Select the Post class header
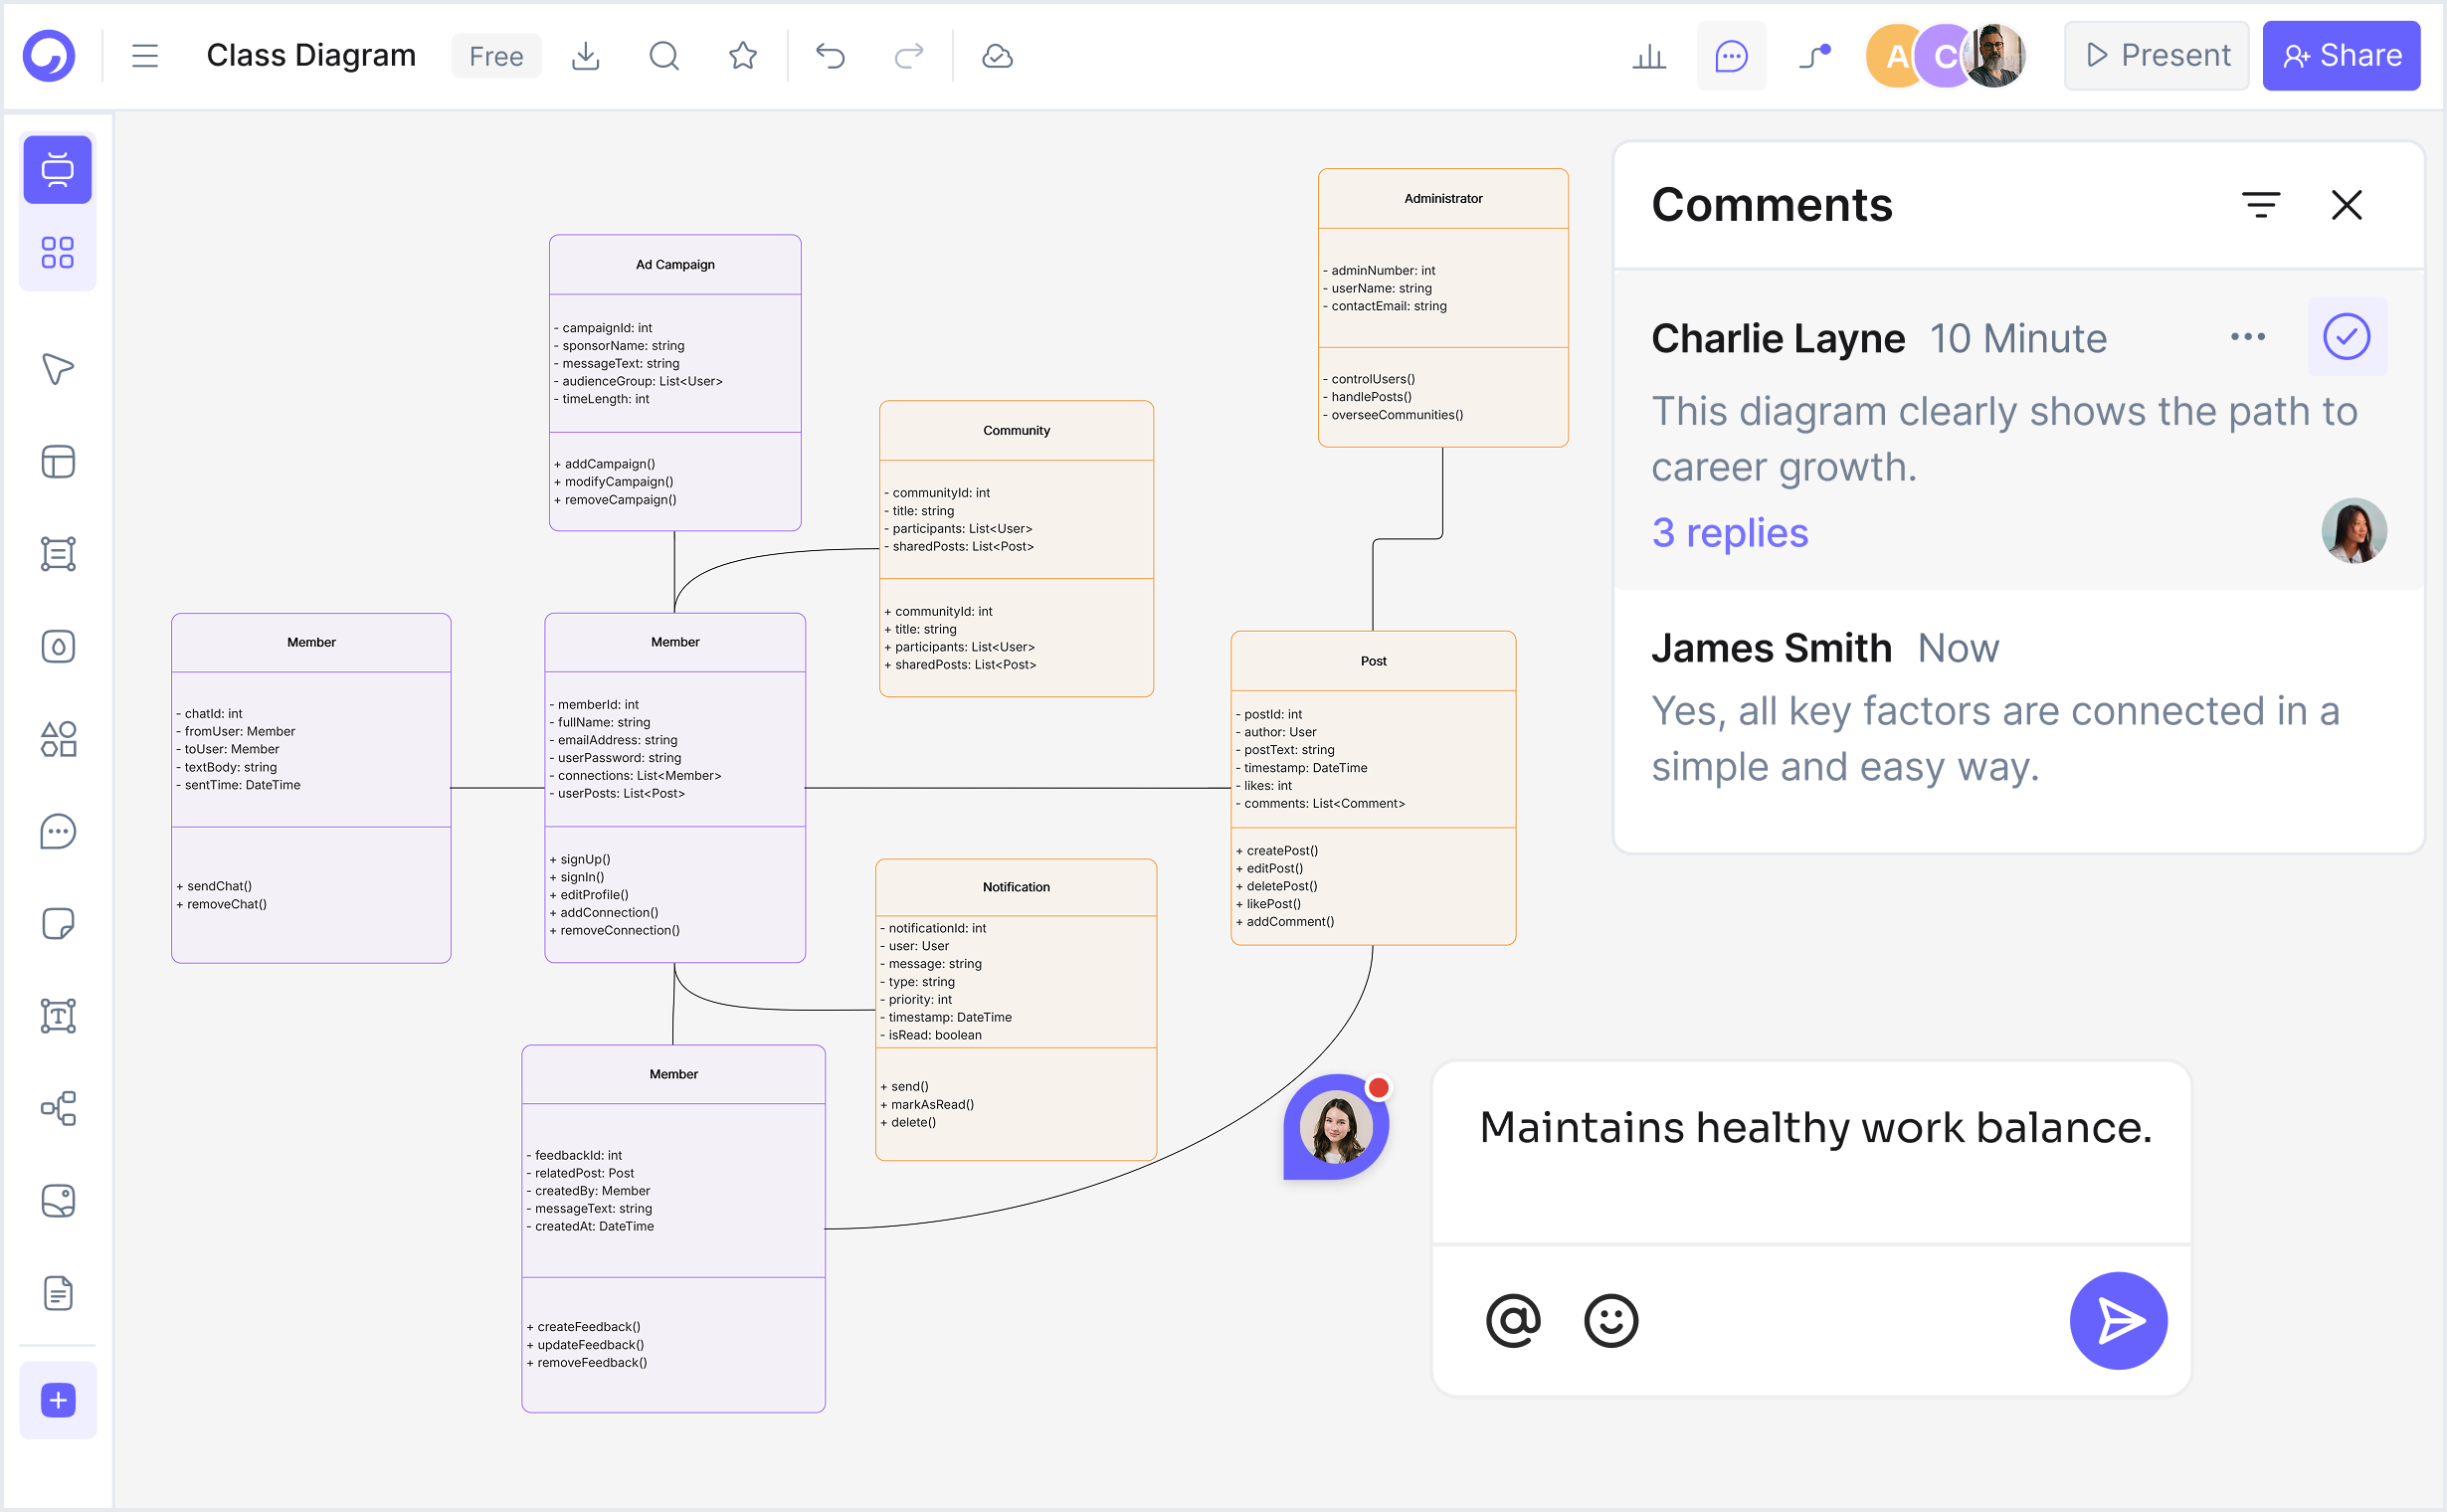 [1373, 661]
